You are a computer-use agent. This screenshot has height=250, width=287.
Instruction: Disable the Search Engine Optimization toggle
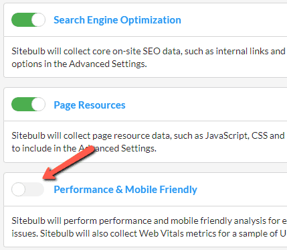(28, 20)
